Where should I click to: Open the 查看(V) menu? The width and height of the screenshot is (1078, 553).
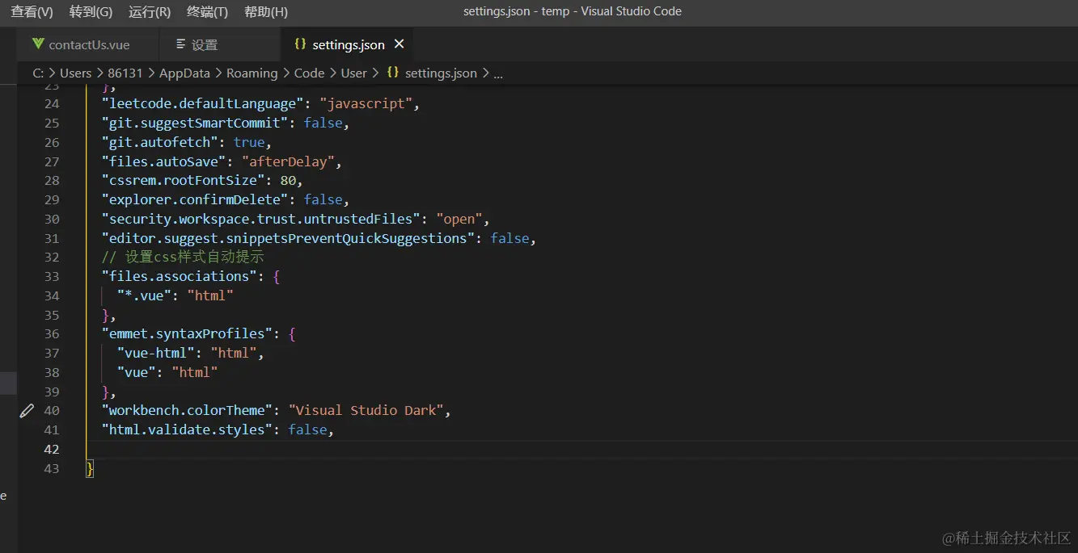32,11
